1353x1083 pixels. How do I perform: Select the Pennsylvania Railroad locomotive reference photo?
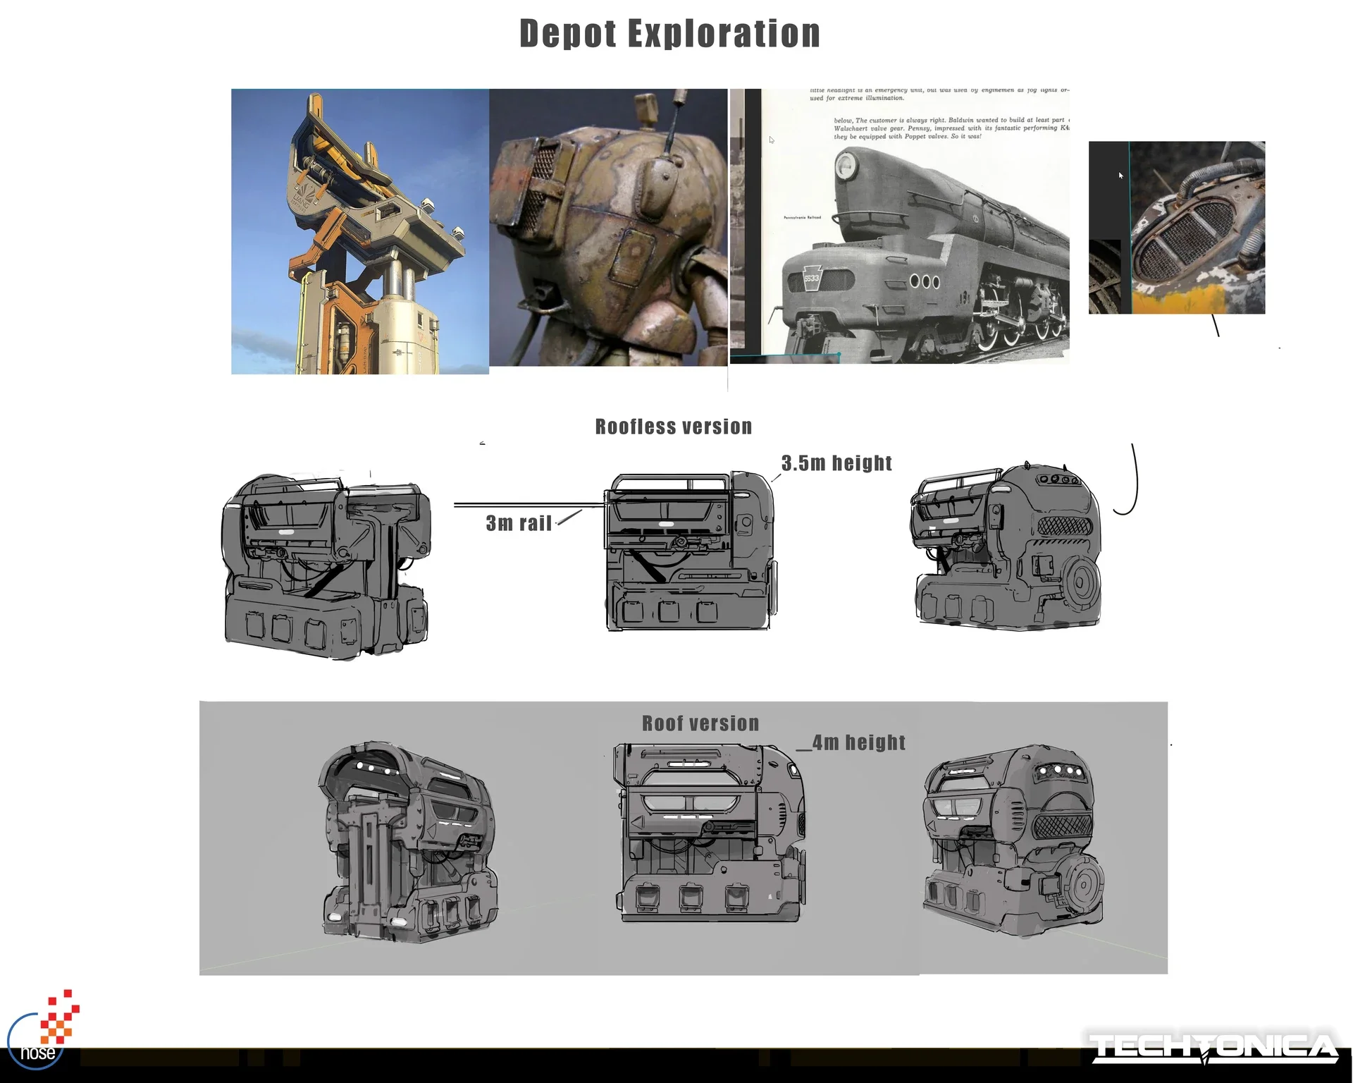pyautogui.click(x=899, y=226)
